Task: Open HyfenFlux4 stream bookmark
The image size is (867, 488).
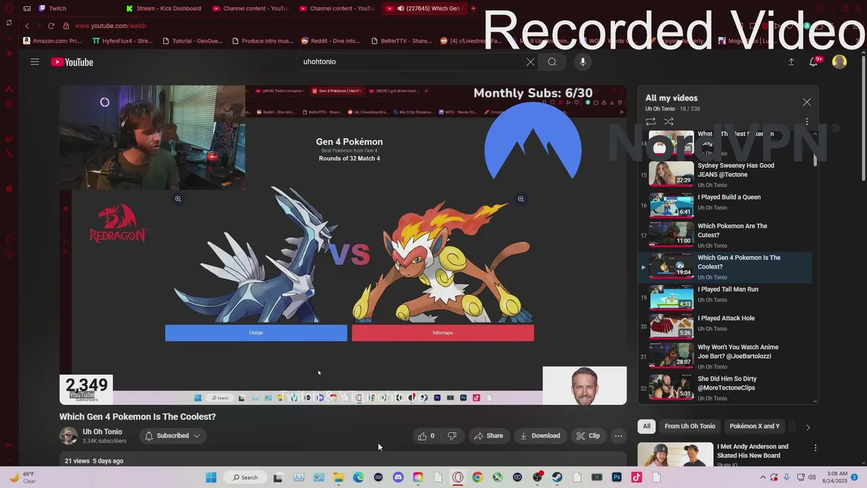Action: pyautogui.click(x=123, y=41)
